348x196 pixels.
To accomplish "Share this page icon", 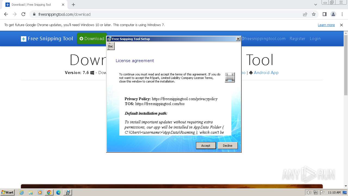I will click(305, 14).
